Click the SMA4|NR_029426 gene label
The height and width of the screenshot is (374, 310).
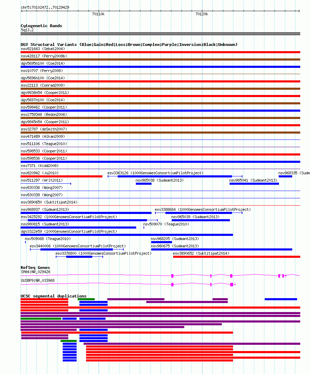(36, 272)
